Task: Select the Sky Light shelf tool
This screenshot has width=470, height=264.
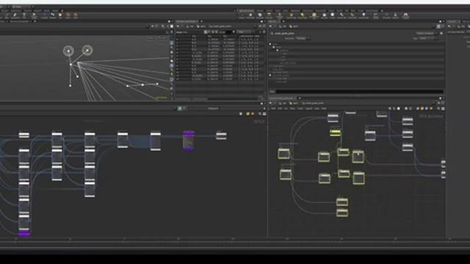Action: click(325, 15)
